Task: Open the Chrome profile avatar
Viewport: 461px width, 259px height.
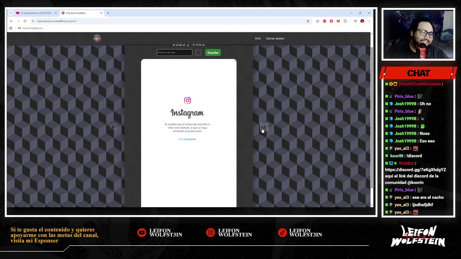Action: [362, 21]
